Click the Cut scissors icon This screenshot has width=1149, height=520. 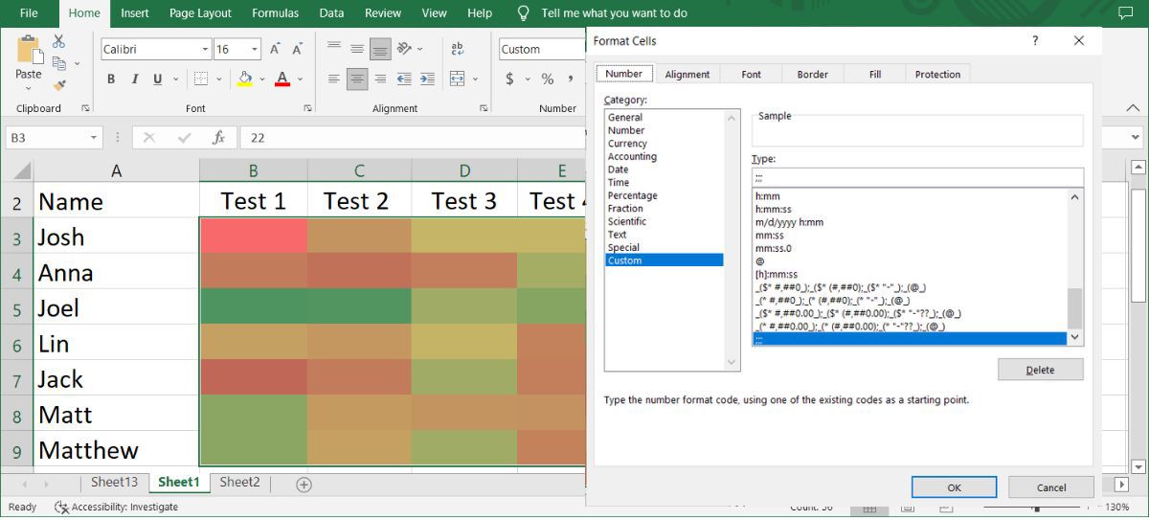[58, 41]
